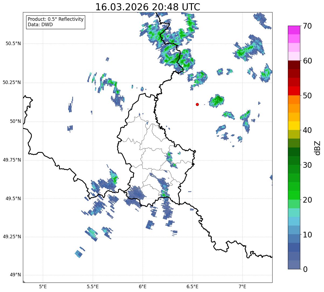Viewport: 324px width, 292px height.
Task: Click the "Data: DWD" label
Action: coord(40,25)
